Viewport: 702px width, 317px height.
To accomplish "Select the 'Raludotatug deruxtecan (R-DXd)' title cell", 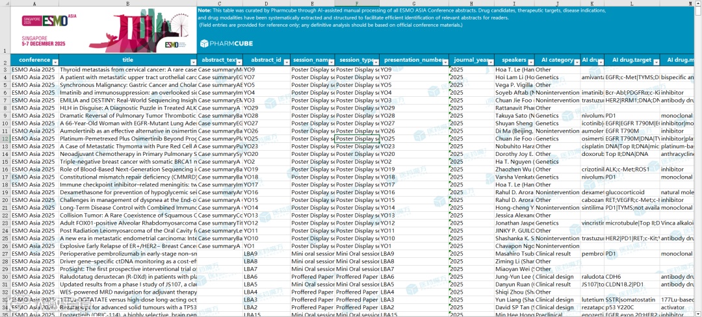I will click(127, 277).
